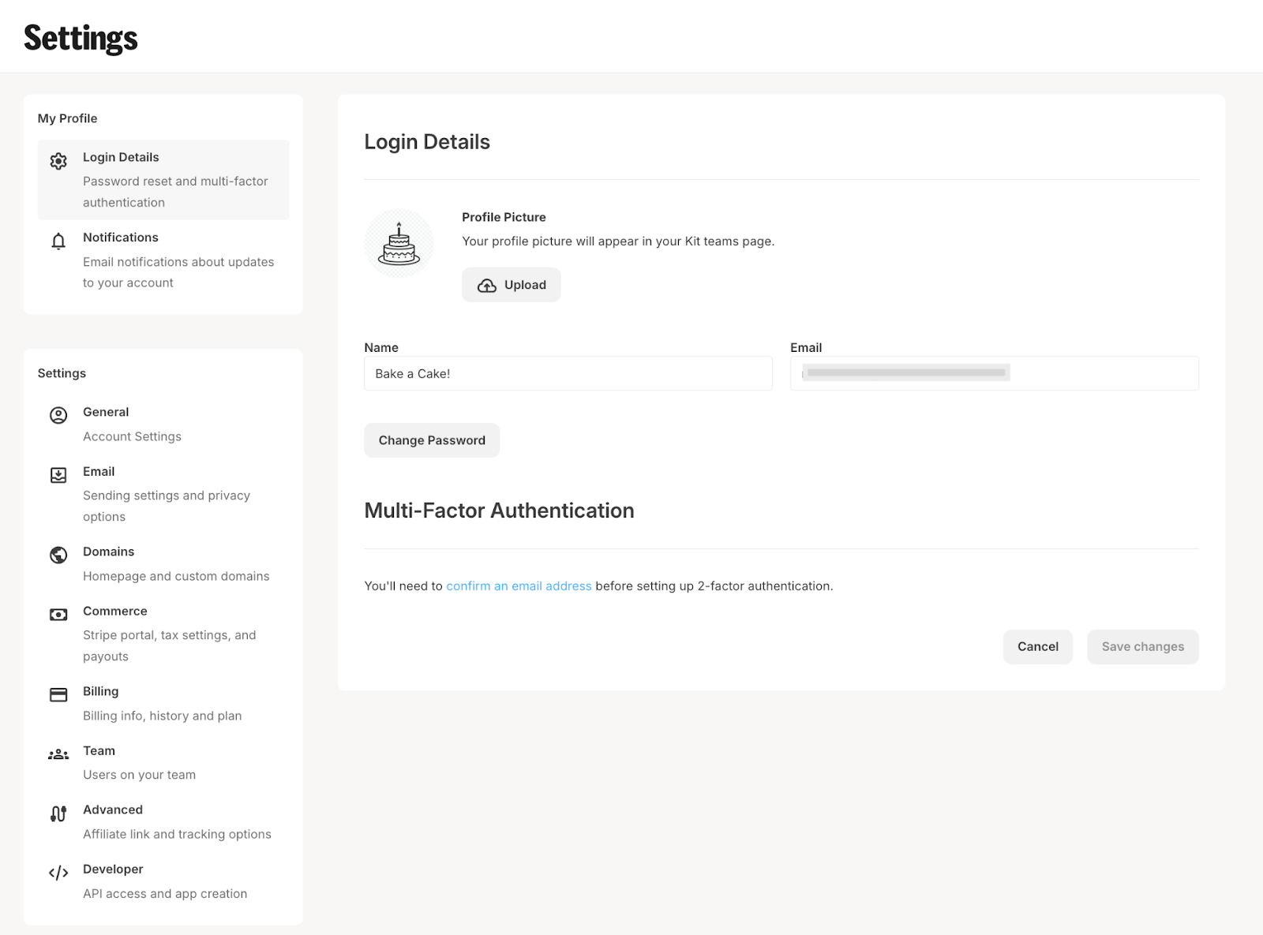Open Login Details in My Profile
The width and height of the screenshot is (1263, 935).
(x=163, y=180)
